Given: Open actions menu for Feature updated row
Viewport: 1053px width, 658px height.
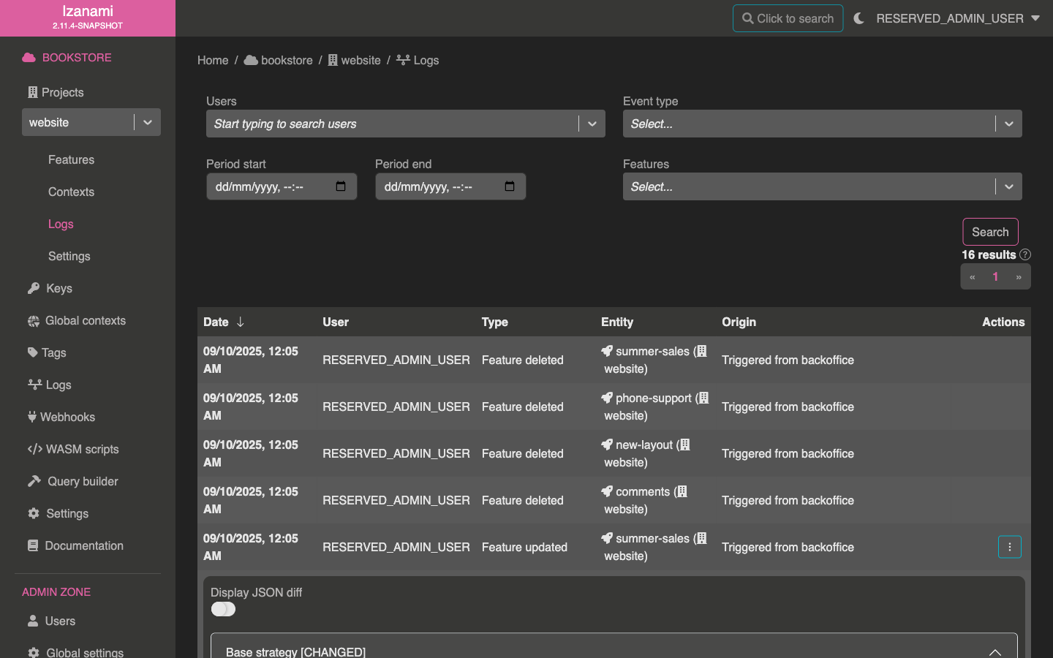Looking at the screenshot, I should point(1009,547).
